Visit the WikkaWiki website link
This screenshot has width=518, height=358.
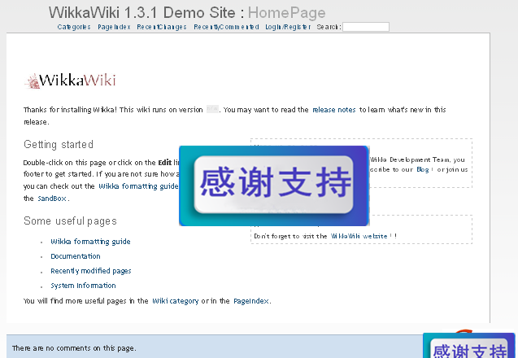tap(359, 236)
